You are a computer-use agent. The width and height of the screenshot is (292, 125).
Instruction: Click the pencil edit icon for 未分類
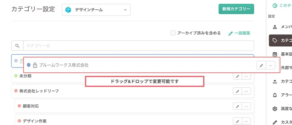tap(237, 76)
